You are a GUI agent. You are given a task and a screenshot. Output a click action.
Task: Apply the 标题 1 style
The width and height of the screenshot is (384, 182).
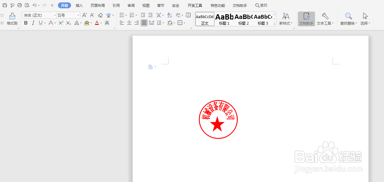click(224, 19)
